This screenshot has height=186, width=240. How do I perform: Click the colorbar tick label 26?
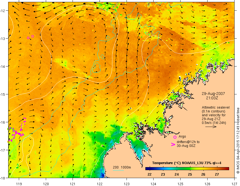click(203, 174)
